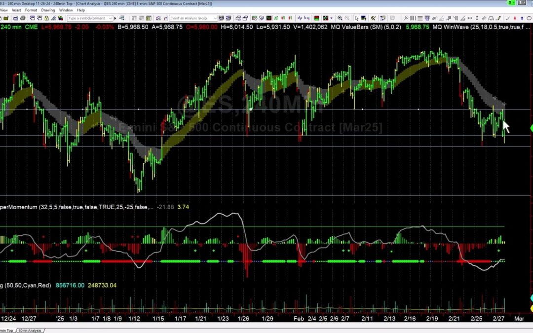Toggle the drawing lock padlock icon
The image size is (533, 333).
coord(46,18)
